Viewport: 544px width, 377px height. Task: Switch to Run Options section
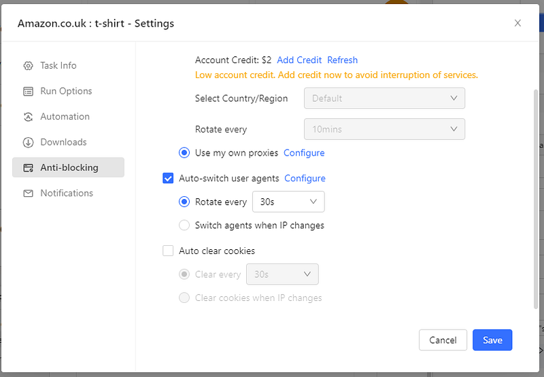(x=69, y=91)
